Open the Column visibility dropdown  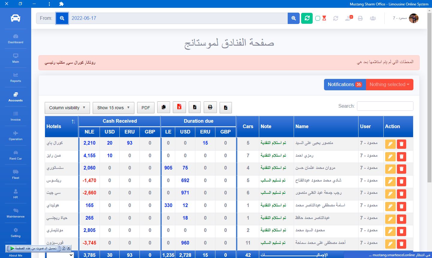[67, 108]
